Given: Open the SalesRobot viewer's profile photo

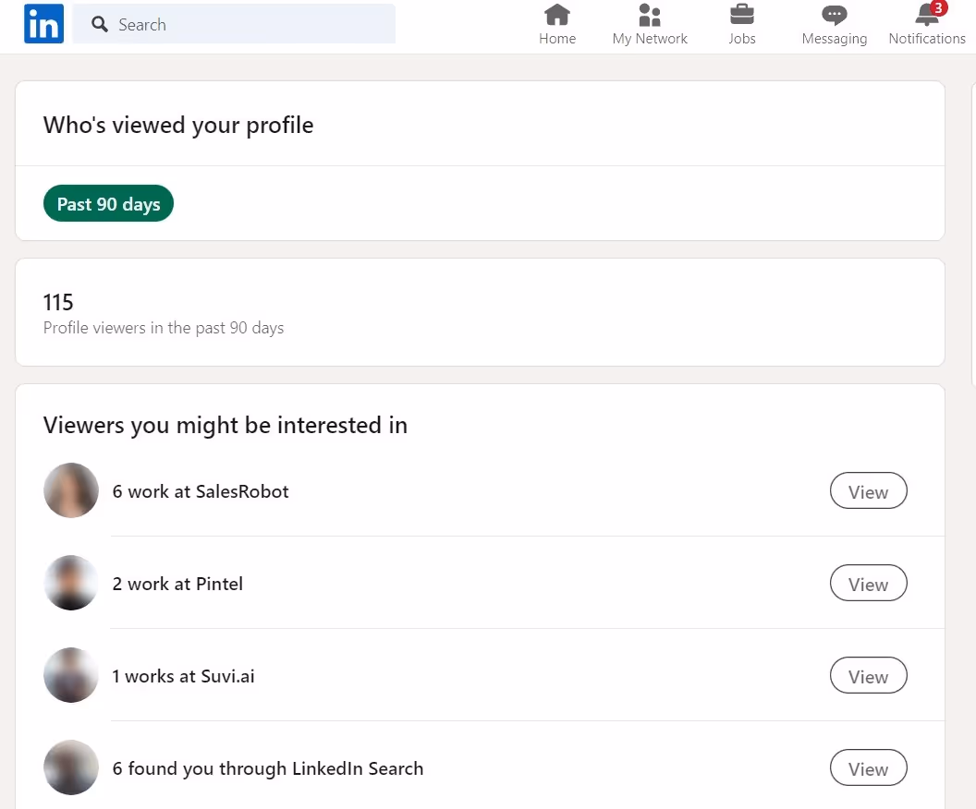Looking at the screenshot, I should click(x=70, y=490).
